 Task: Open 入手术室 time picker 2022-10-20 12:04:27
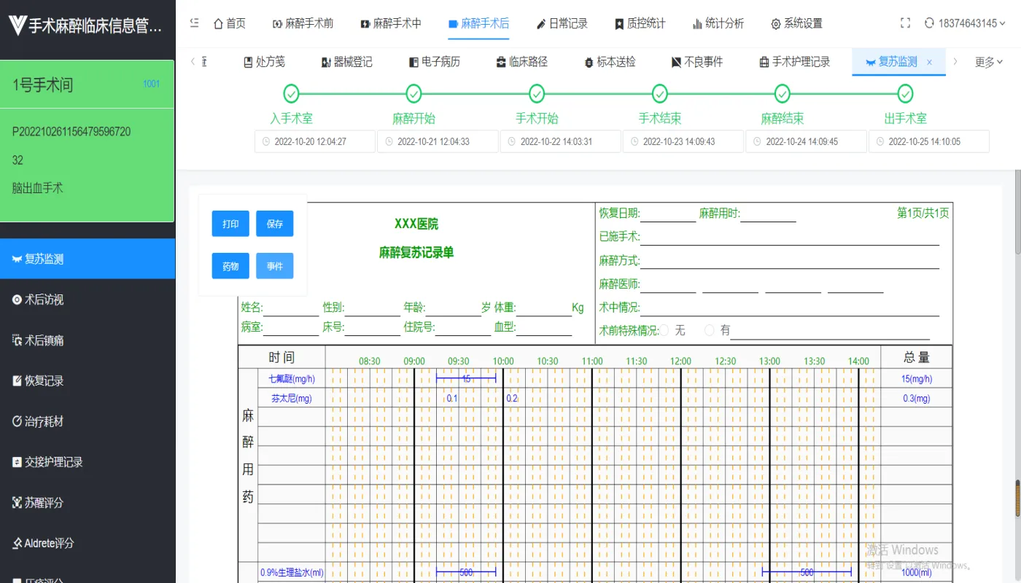click(x=315, y=141)
